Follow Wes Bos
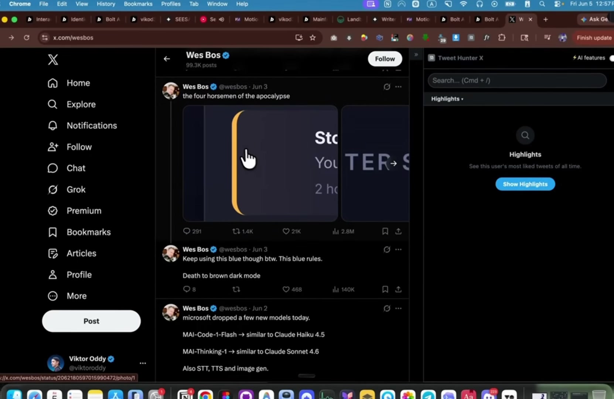This screenshot has width=614, height=399. click(385, 59)
